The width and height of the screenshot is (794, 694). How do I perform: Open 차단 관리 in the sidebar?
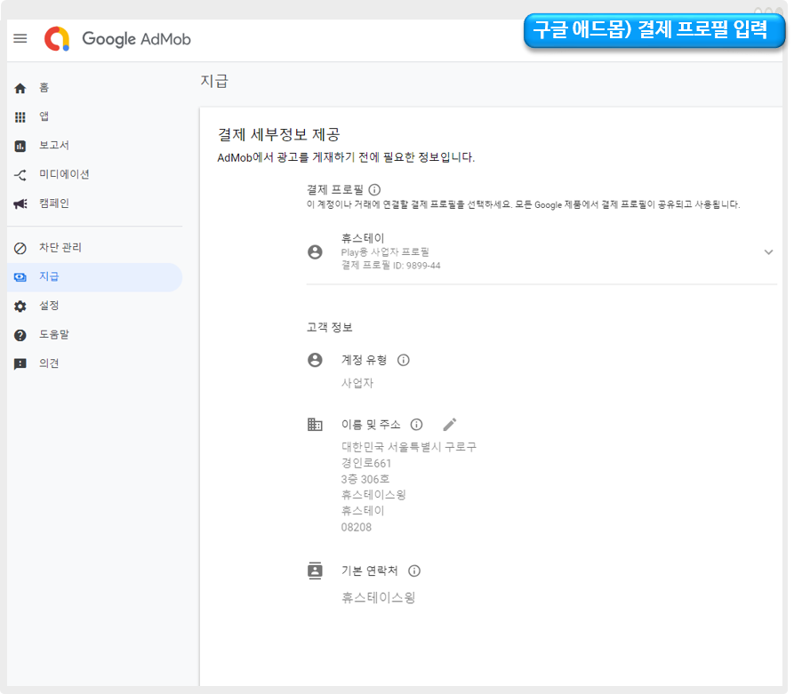[60, 248]
